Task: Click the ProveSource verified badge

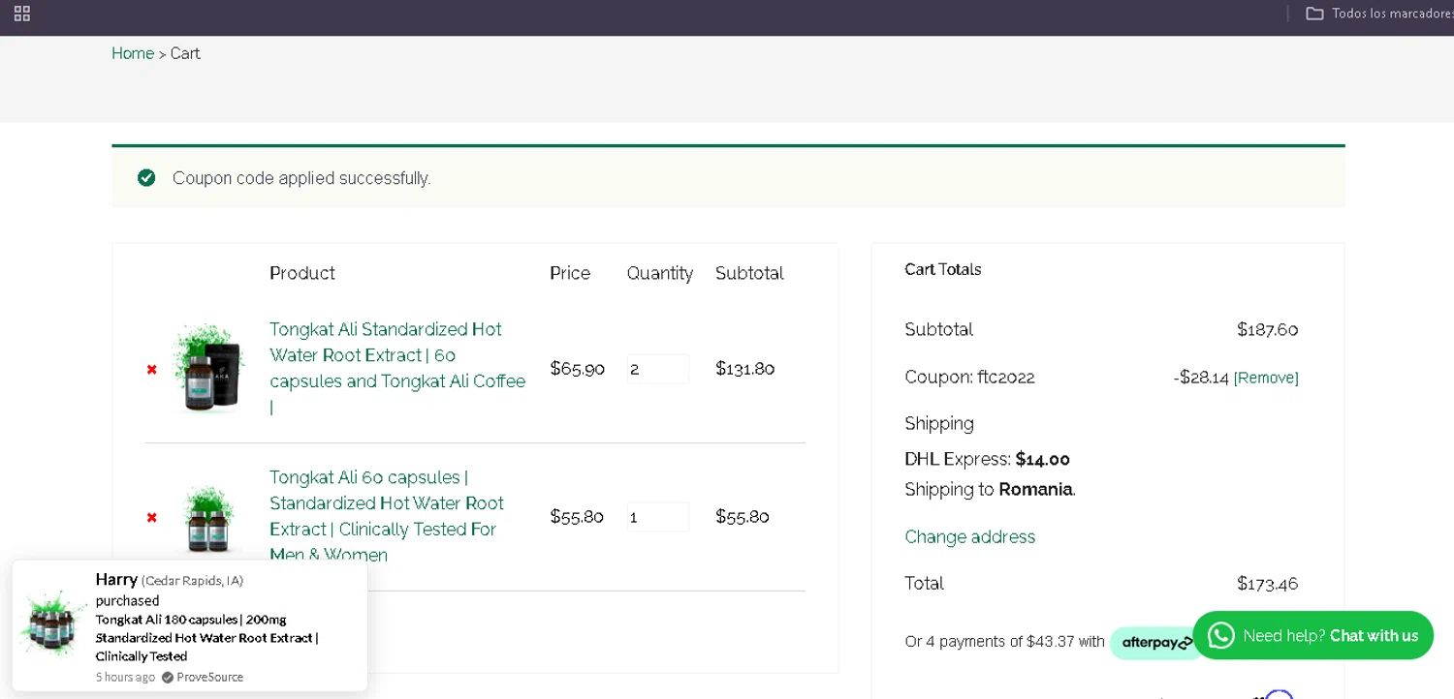Action: 203,677
